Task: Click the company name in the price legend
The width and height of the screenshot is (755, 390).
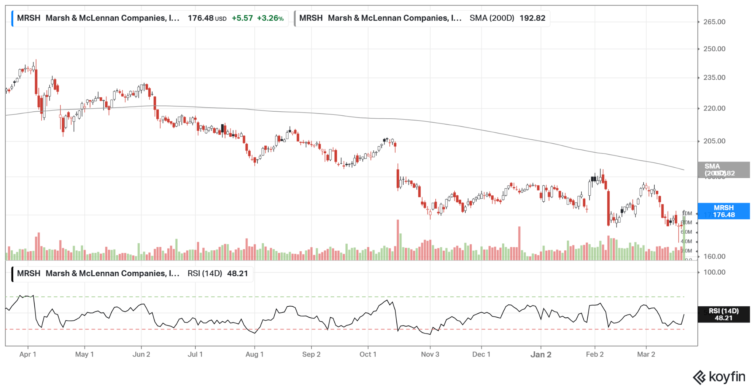Action: [112, 18]
